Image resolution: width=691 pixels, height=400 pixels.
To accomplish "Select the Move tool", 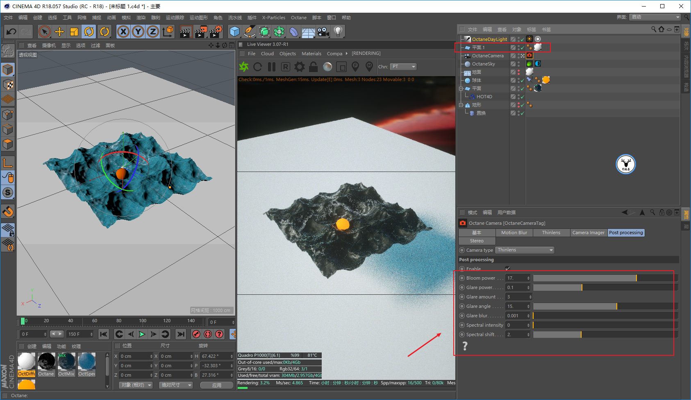I will (x=59, y=32).
